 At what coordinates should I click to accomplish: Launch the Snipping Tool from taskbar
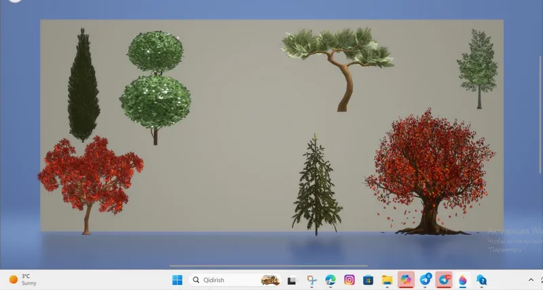click(312, 281)
